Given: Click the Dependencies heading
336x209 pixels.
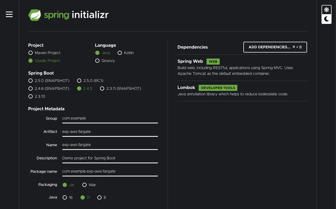Looking at the screenshot, I should pyautogui.click(x=193, y=47).
